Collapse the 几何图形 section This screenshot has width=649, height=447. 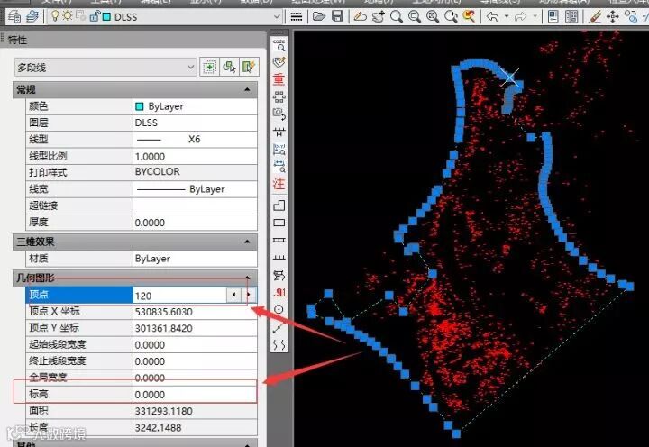tap(247, 278)
